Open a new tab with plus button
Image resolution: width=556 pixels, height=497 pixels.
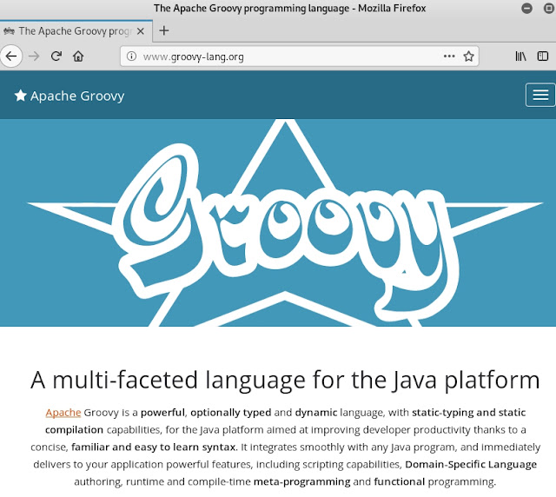[x=164, y=31]
